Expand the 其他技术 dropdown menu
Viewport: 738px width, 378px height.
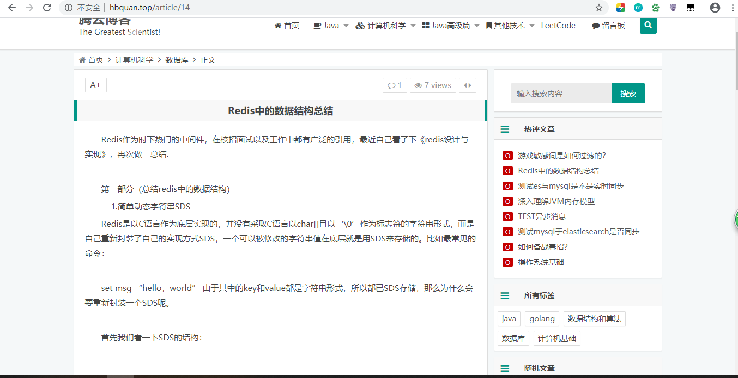tap(510, 26)
